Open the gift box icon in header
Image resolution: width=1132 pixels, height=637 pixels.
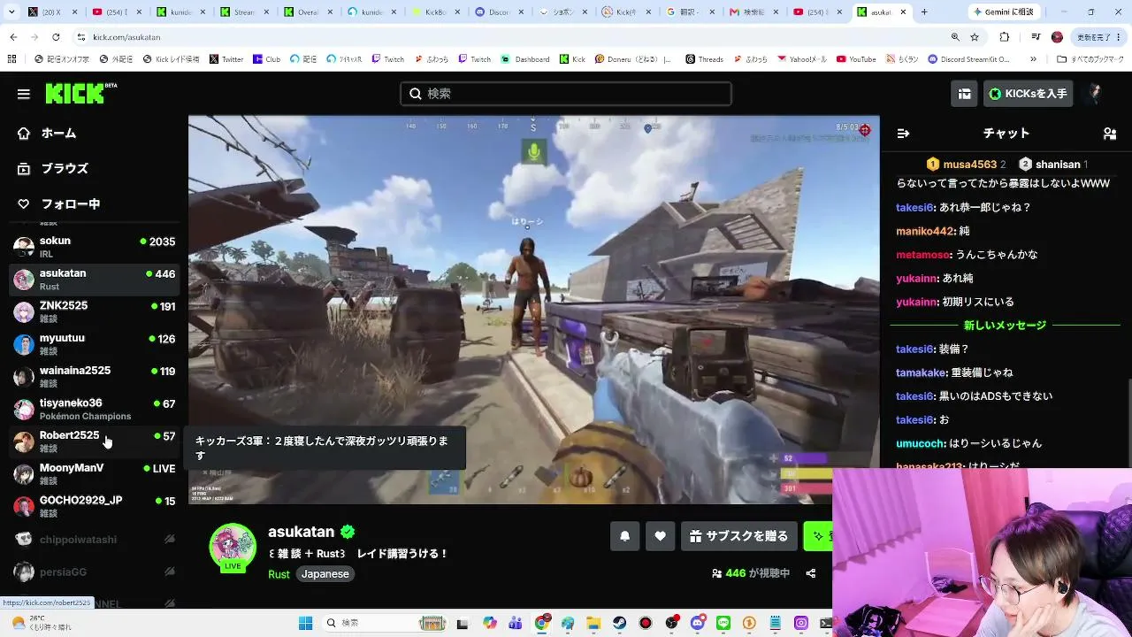tap(964, 94)
